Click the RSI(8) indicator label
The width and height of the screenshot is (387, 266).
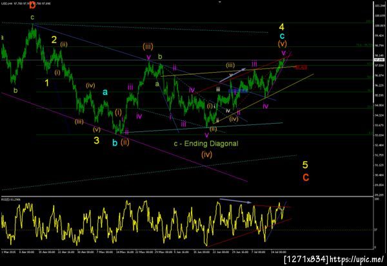pos(5,199)
